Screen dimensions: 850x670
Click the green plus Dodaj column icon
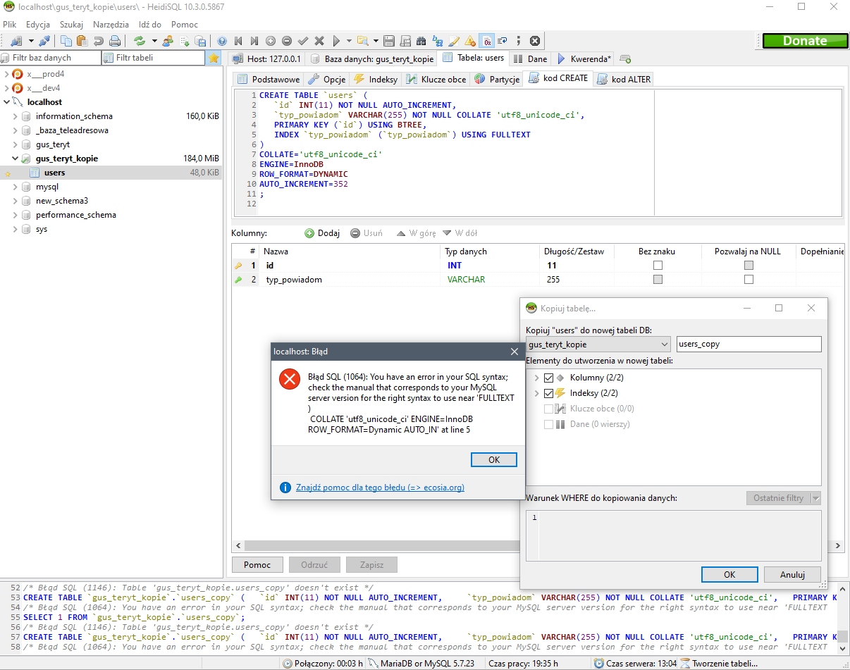point(309,233)
